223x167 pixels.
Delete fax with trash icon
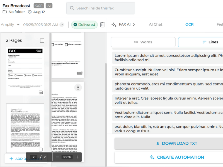102,25
